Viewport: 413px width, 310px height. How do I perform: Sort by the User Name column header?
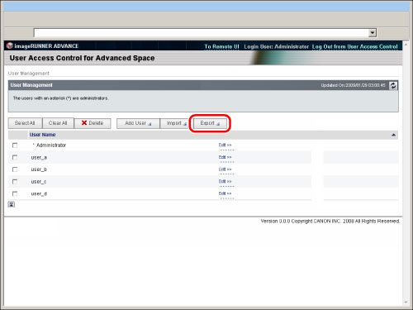coord(43,135)
